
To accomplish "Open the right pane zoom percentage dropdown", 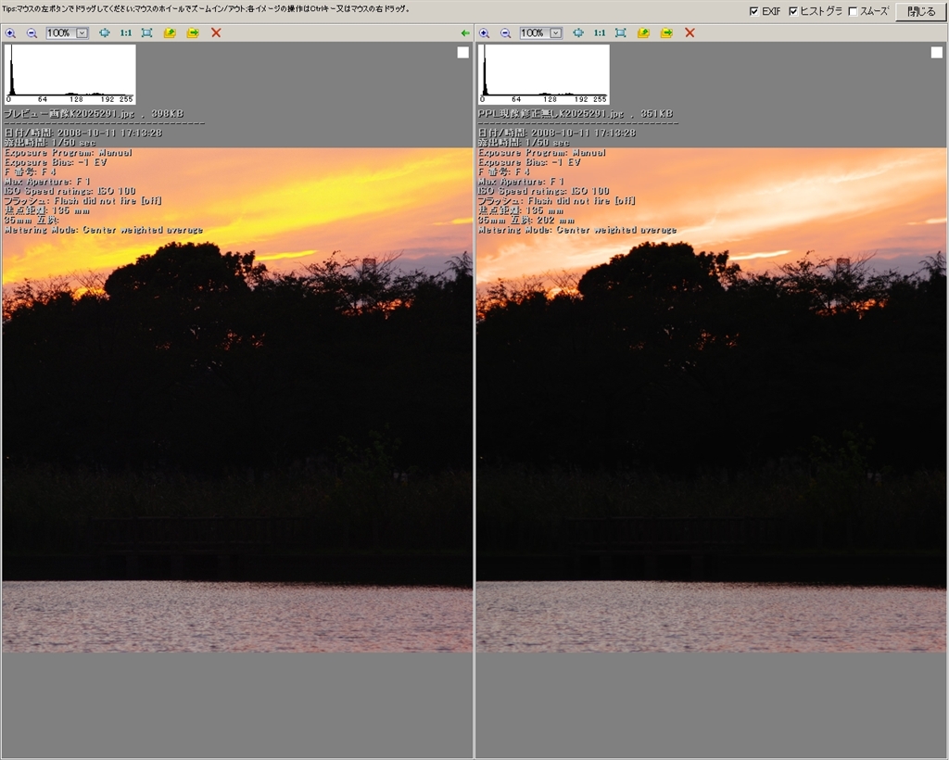I will click(556, 33).
